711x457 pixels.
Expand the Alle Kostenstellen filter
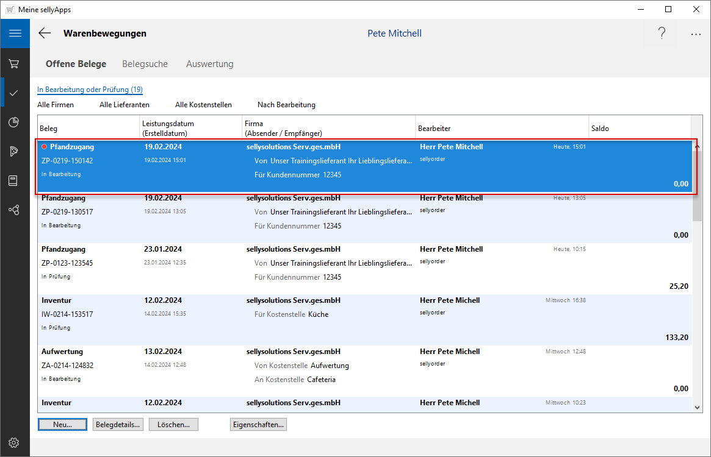tap(203, 105)
